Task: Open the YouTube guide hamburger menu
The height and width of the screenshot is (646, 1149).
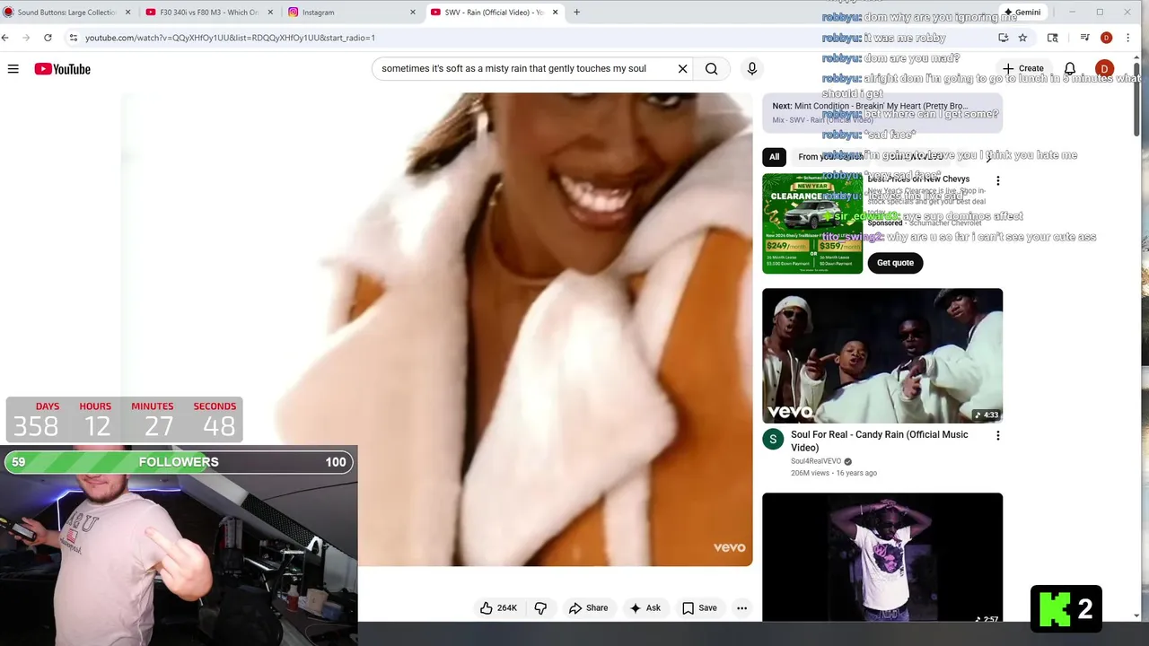Action: click(x=13, y=69)
